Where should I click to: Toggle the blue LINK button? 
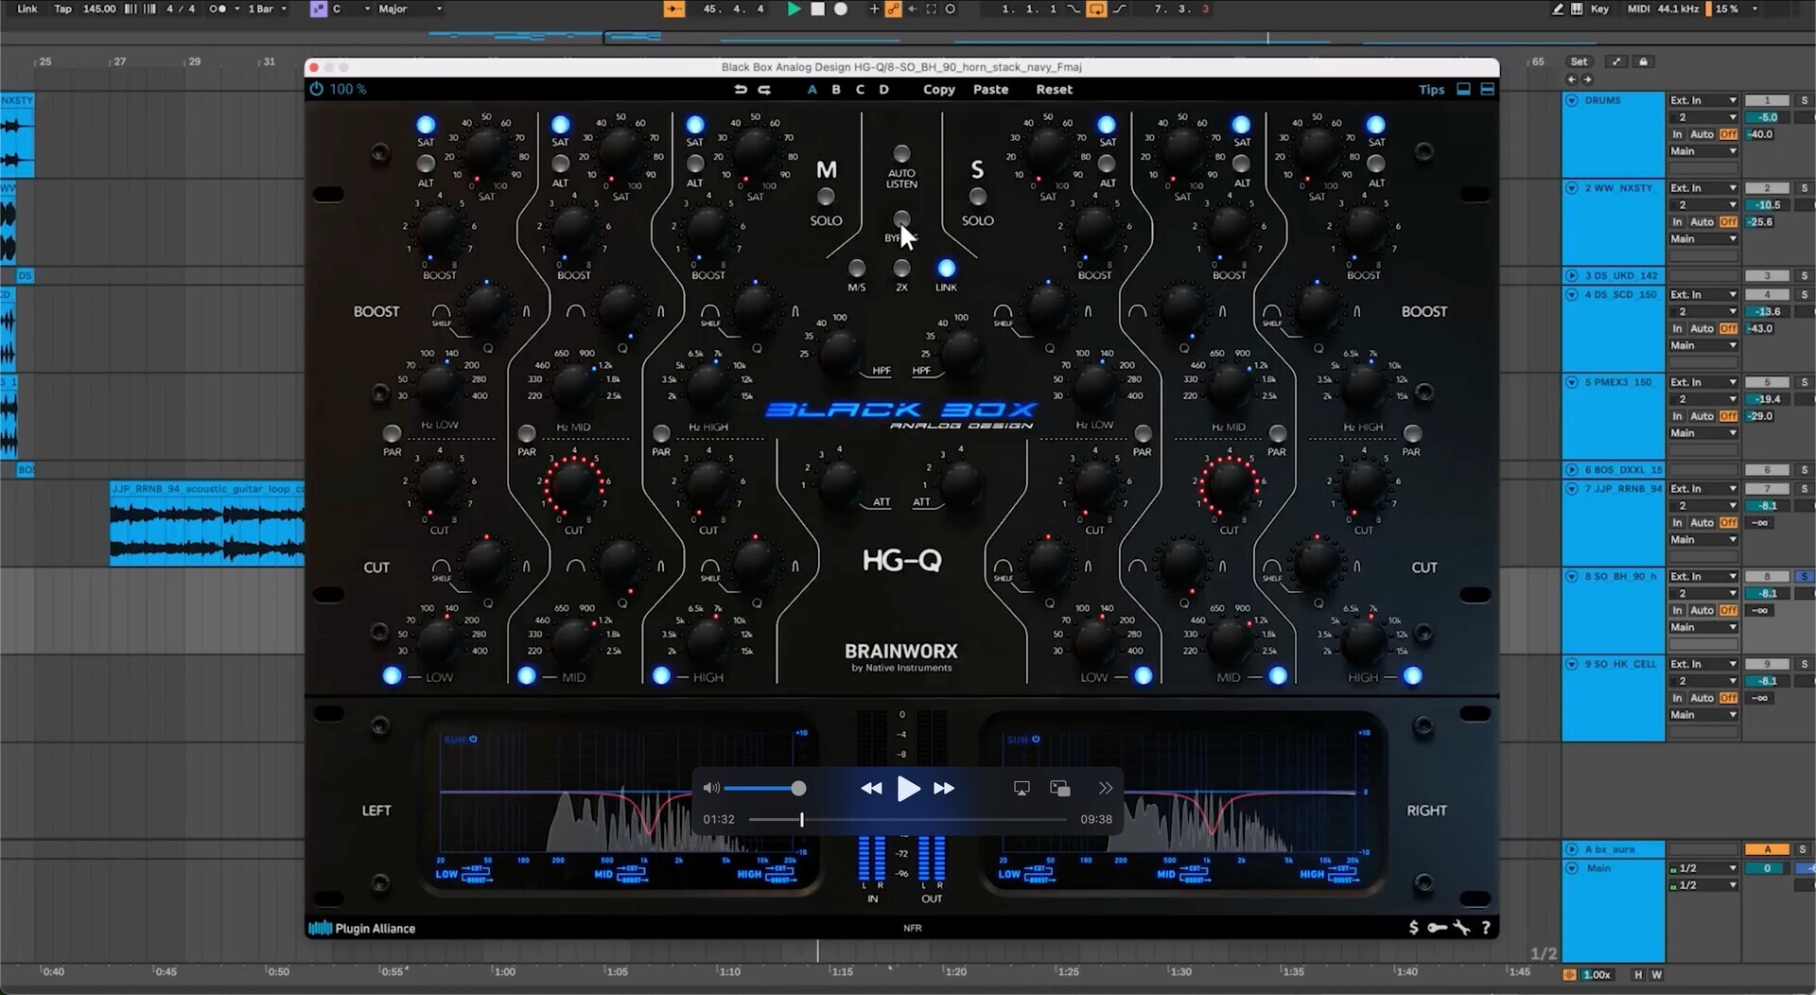click(946, 269)
